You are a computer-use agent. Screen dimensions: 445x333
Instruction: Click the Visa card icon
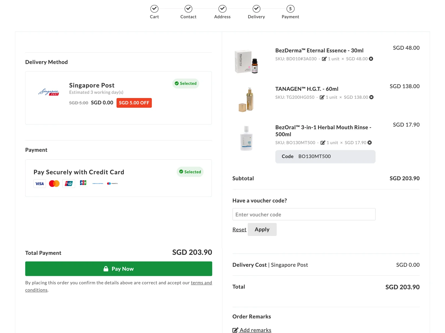point(40,184)
